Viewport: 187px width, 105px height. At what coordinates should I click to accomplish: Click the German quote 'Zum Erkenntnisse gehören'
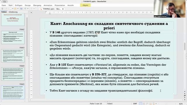(x=110, y=45)
